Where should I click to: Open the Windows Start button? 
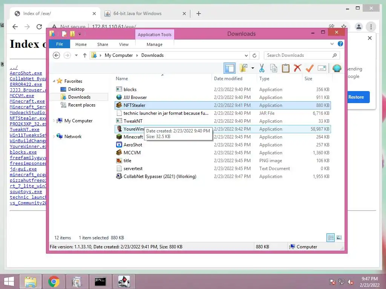pyautogui.click(x=9, y=281)
